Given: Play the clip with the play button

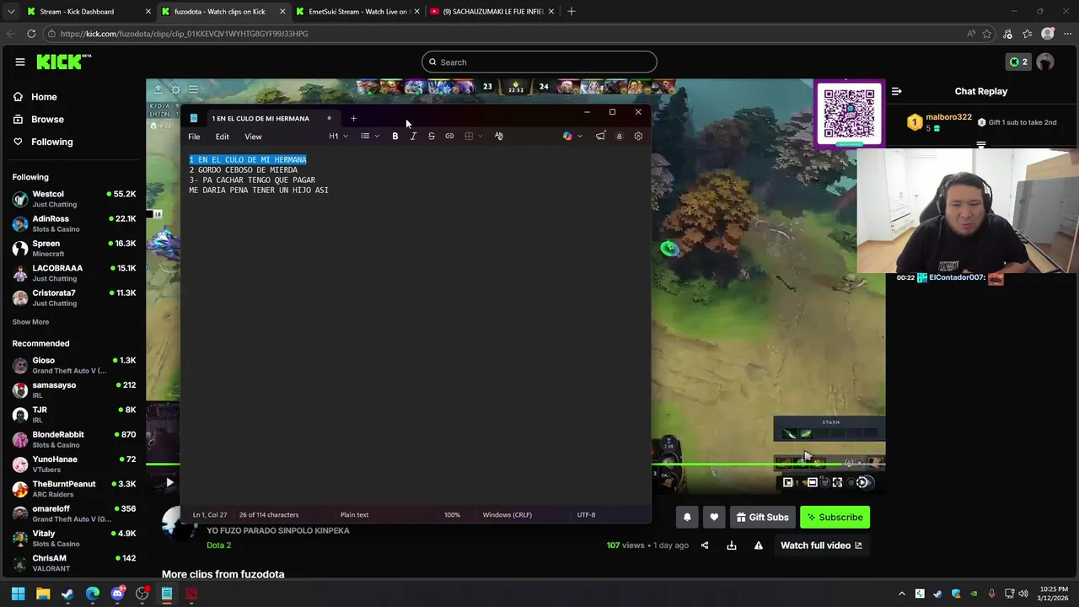Looking at the screenshot, I should tap(169, 482).
